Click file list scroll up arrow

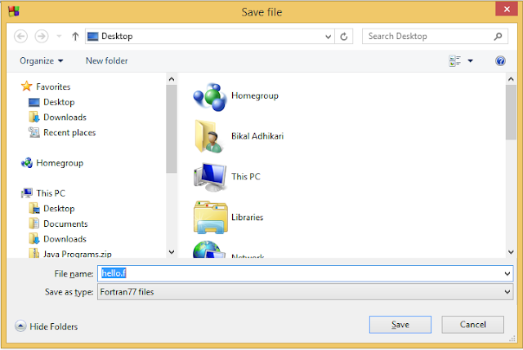click(x=511, y=79)
